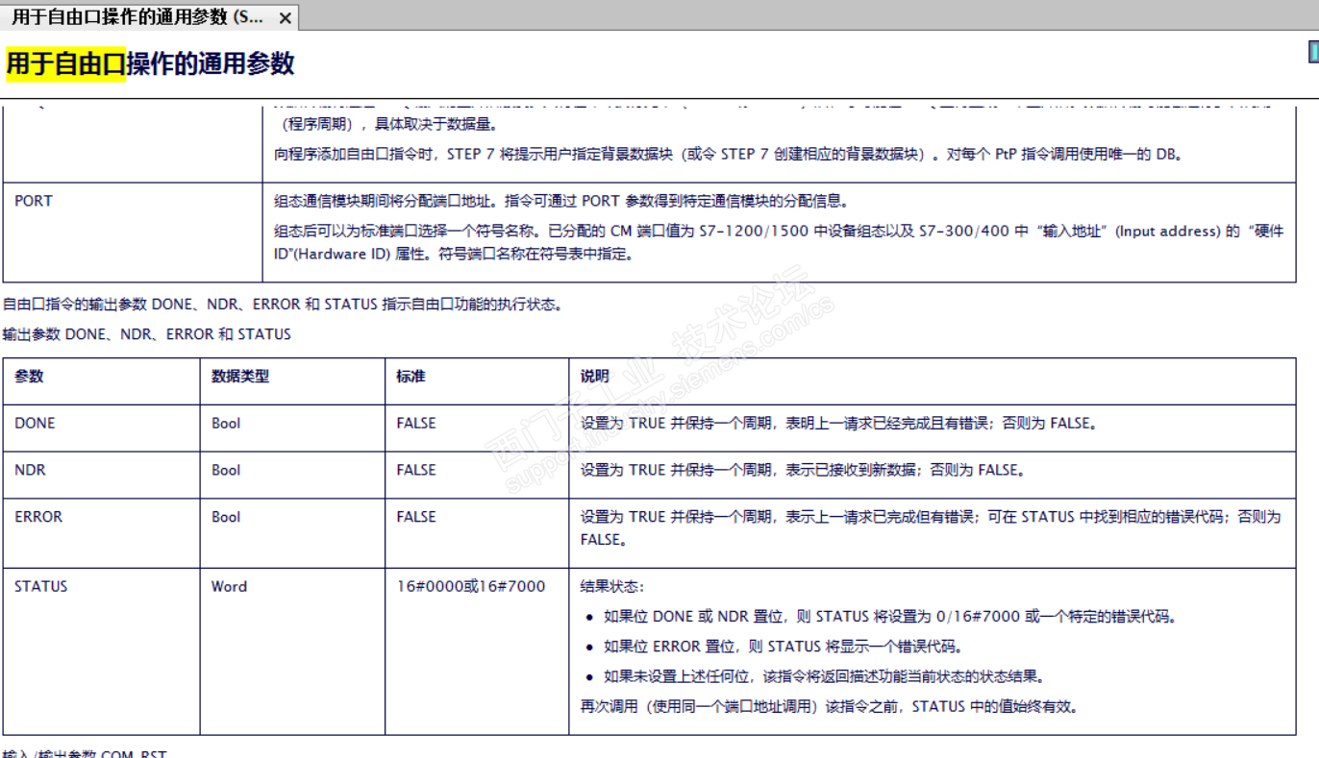Click the table caption starting 输出参数 DONE、NDR
Viewport: 1319px width, 758px height.
coord(147,334)
